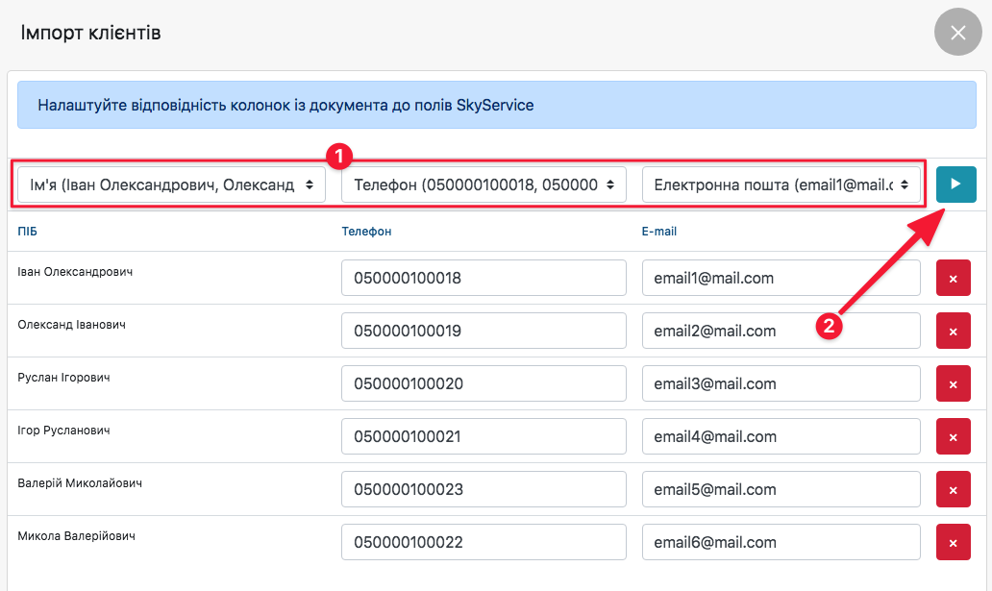
Task: Delete the Руслан Ігорович client row
Action: pyautogui.click(x=953, y=384)
